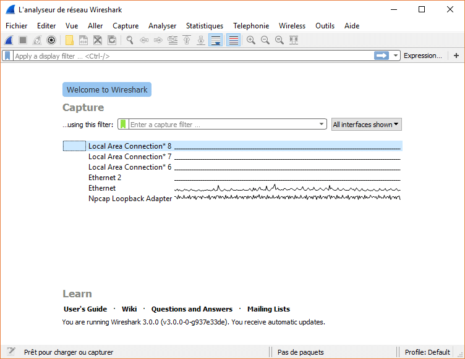The image size is (465, 359).
Task: Click the save capture file icon
Action: pyautogui.click(x=83, y=40)
